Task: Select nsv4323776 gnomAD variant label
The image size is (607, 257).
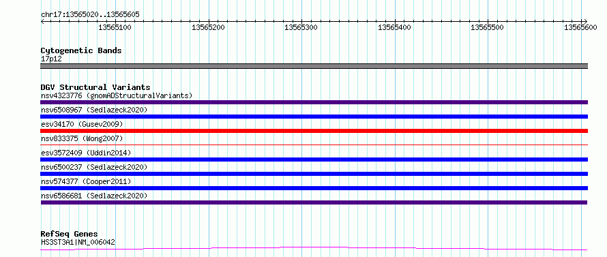Action: (x=117, y=95)
